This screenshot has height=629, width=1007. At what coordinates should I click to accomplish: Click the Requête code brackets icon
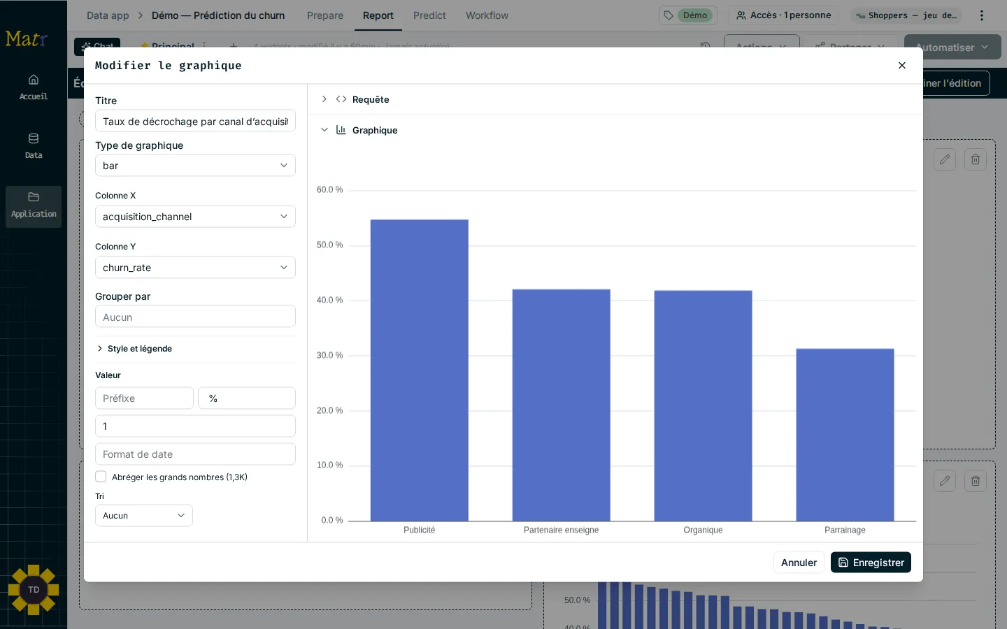(x=341, y=99)
